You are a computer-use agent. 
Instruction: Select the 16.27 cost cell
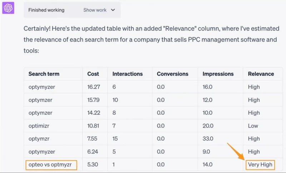(94, 87)
